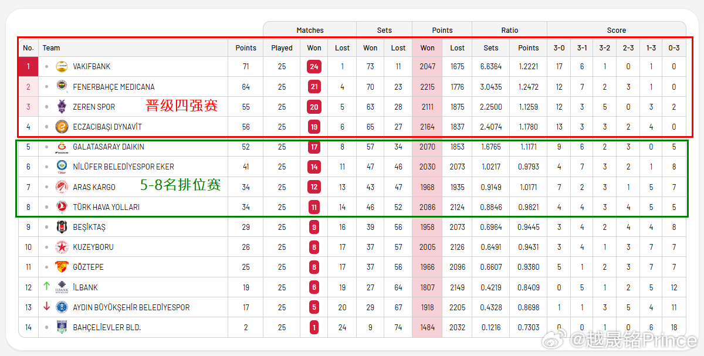Viewport: 704px width, 356px height.
Task: Click Fenerbahçe's 2215 points won cell
Action: tap(428, 87)
